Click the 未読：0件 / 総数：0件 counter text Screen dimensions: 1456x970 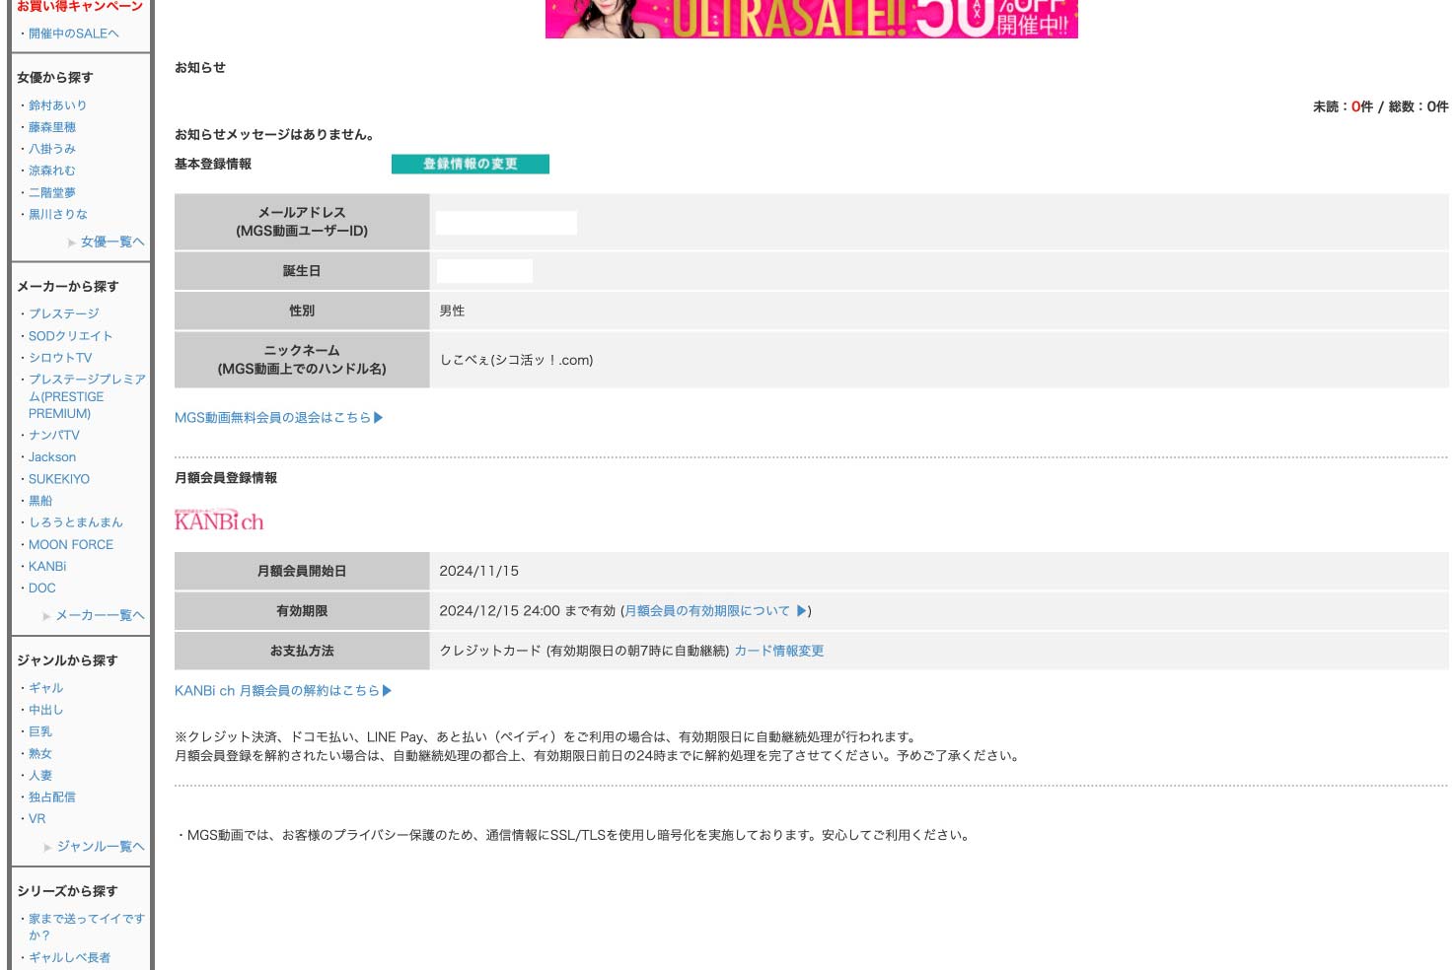coord(1380,106)
